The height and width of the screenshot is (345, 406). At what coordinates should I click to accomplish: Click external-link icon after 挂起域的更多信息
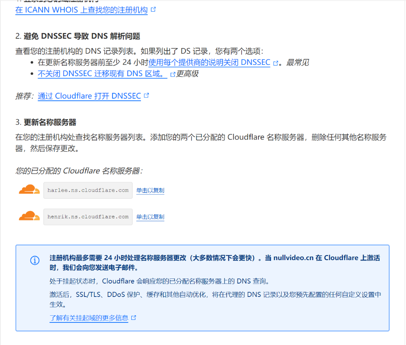point(134,317)
